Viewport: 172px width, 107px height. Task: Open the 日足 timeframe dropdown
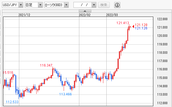tap(34, 5)
